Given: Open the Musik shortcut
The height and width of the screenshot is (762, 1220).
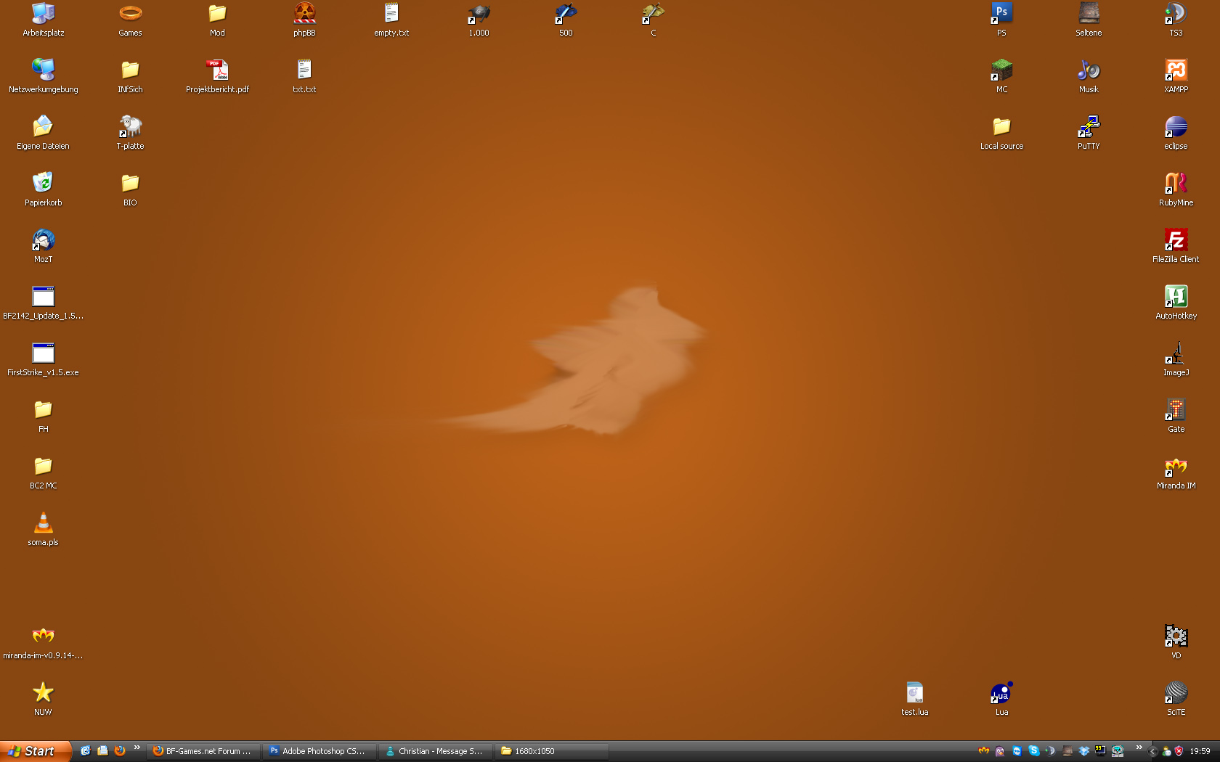Looking at the screenshot, I should click(x=1089, y=75).
